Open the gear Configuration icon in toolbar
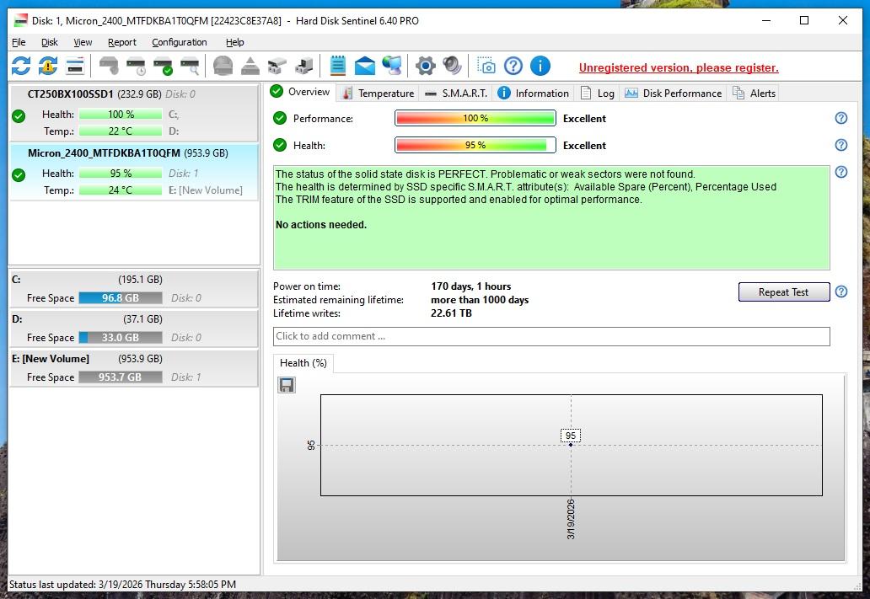 [x=426, y=66]
